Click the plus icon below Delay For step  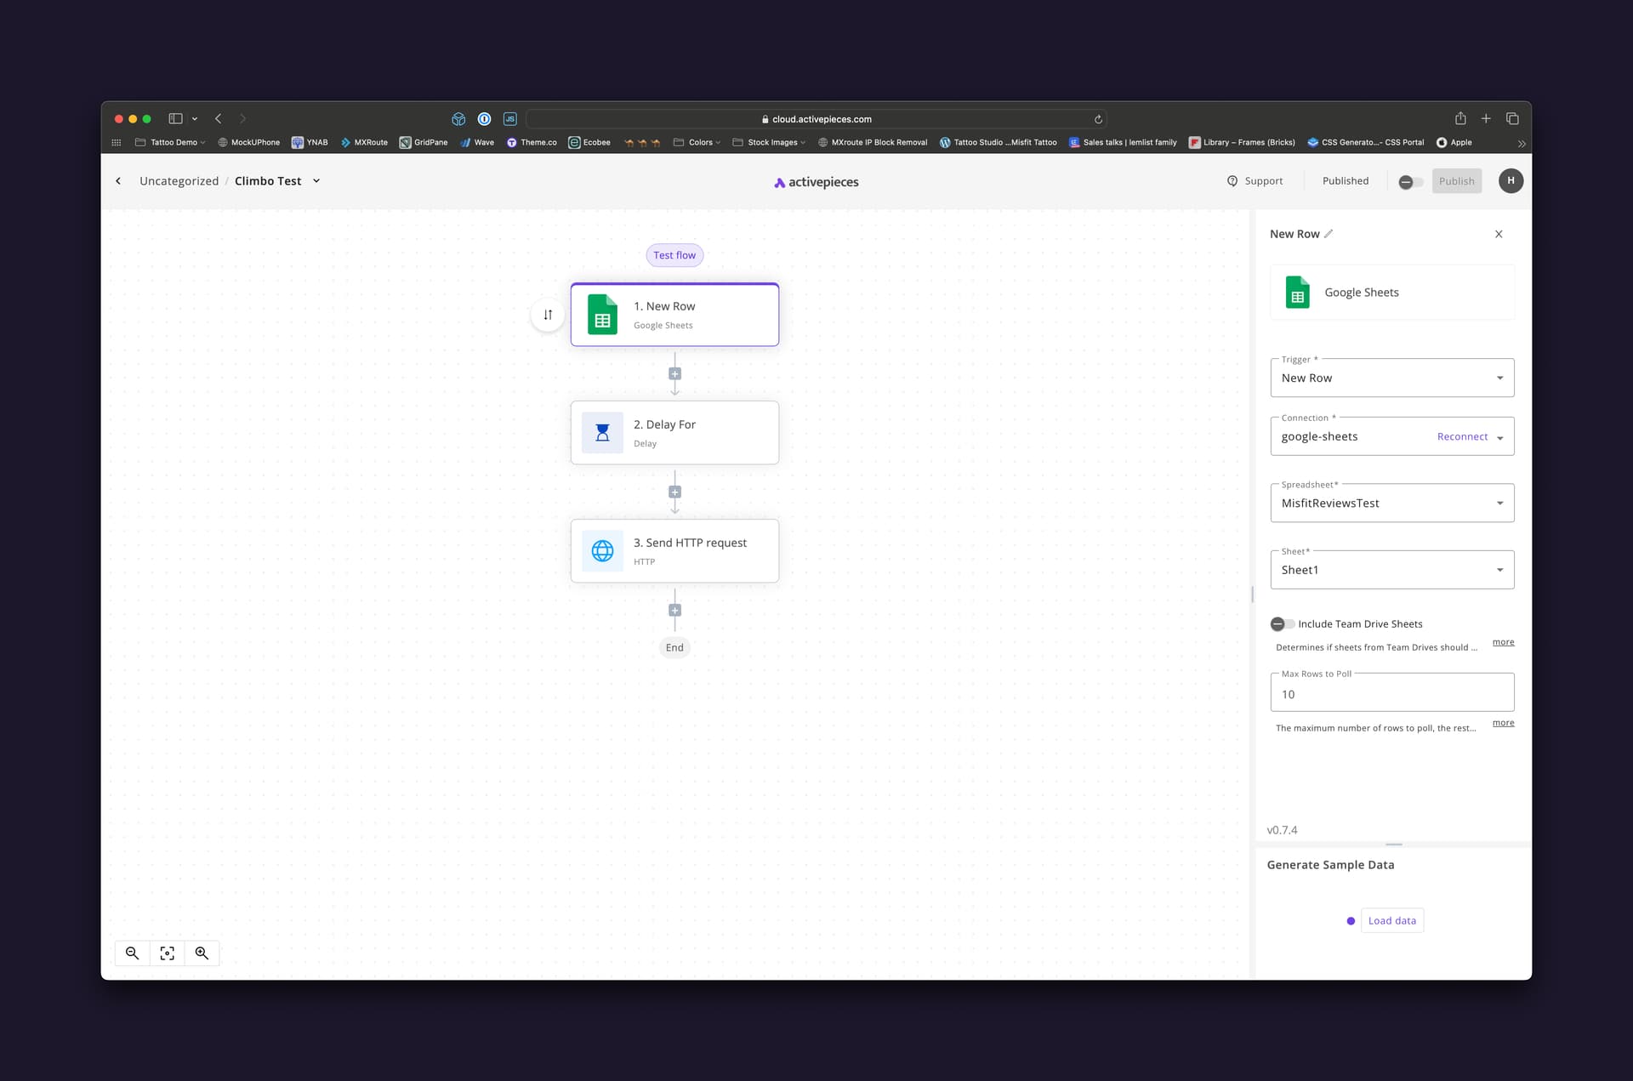pos(674,492)
